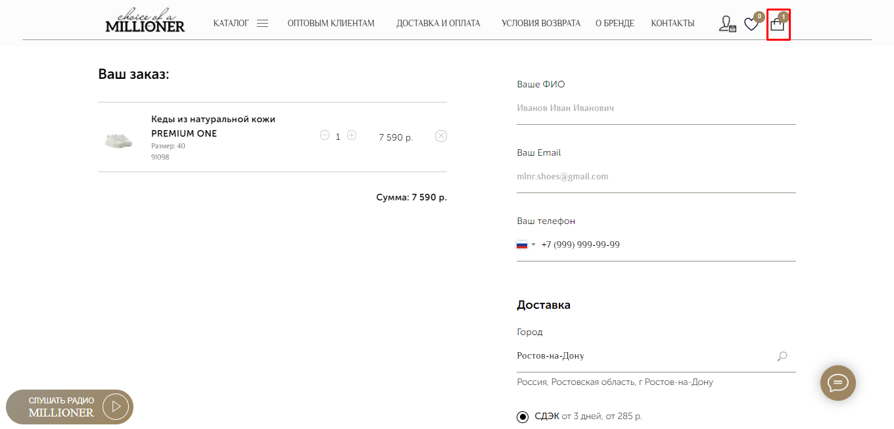The width and height of the screenshot is (894, 429).
Task: Open the chat support bubble
Action: pos(838,382)
